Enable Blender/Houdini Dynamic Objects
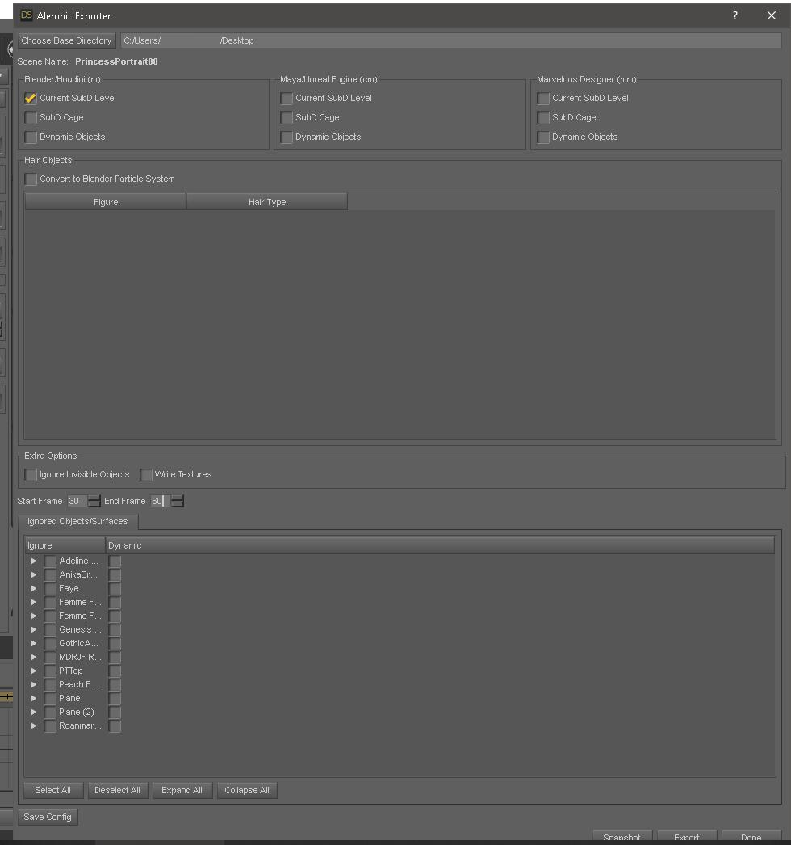 point(31,137)
